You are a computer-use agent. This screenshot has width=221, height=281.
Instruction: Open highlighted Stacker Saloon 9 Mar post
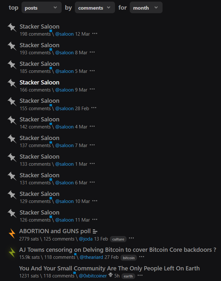[x=40, y=83]
